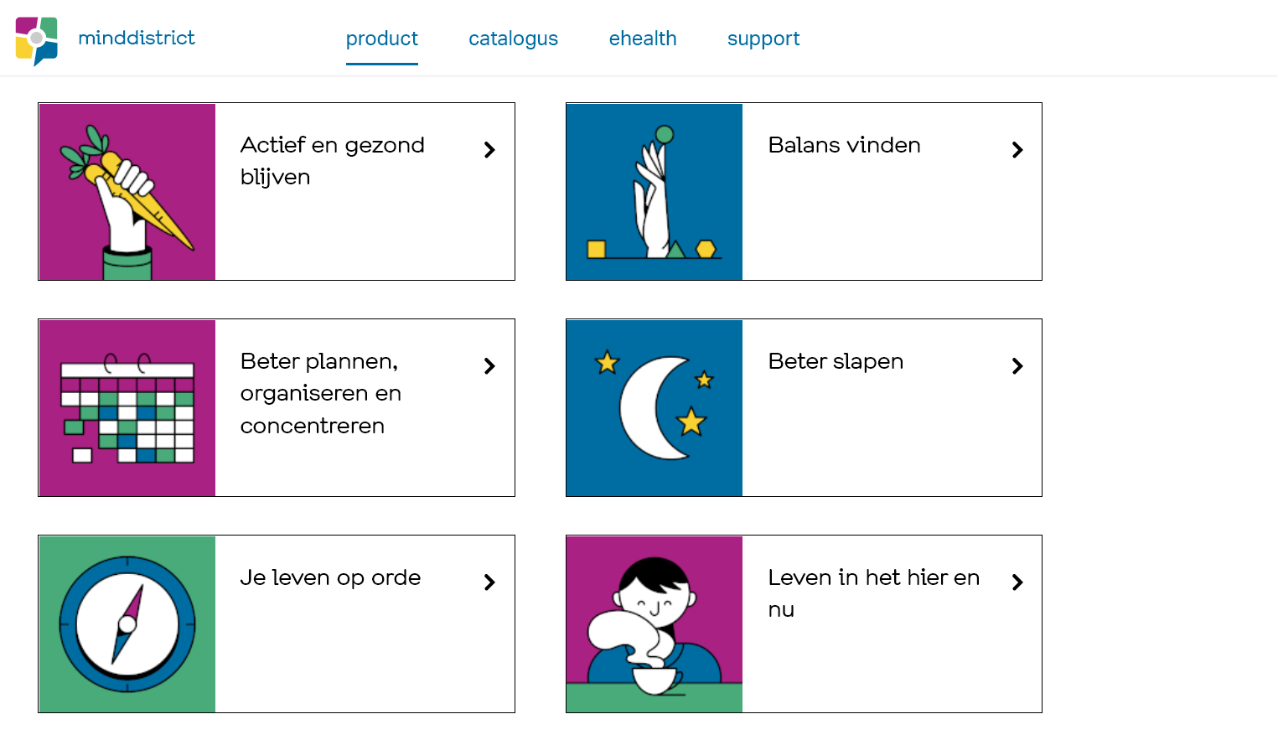
Task: Click the person with steaming cup illustration
Action: coord(655,624)
